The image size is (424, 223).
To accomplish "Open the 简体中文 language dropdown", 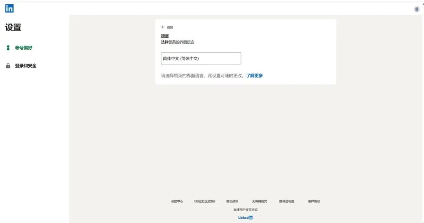I will (x=201, y=58).
